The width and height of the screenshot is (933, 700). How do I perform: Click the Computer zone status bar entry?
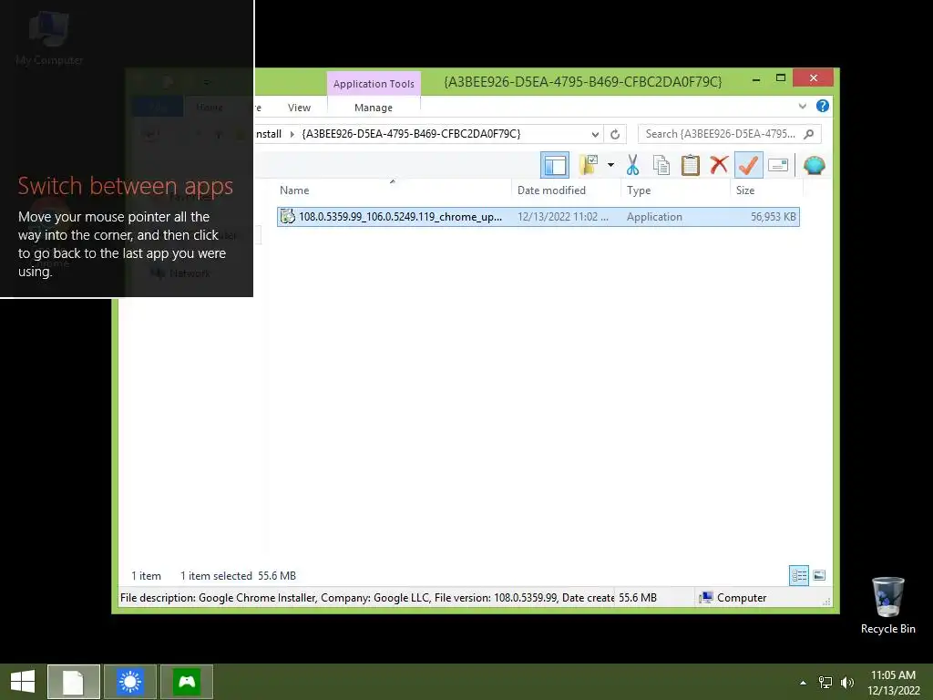pyautogui.click(x=733, y=598)
